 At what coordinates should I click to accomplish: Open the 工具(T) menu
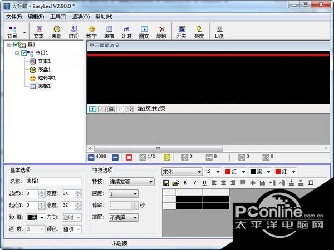[58, 17]
